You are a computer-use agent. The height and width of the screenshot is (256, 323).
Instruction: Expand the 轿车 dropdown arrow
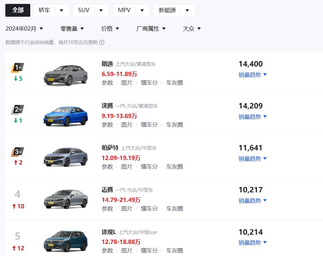point(61,10)
